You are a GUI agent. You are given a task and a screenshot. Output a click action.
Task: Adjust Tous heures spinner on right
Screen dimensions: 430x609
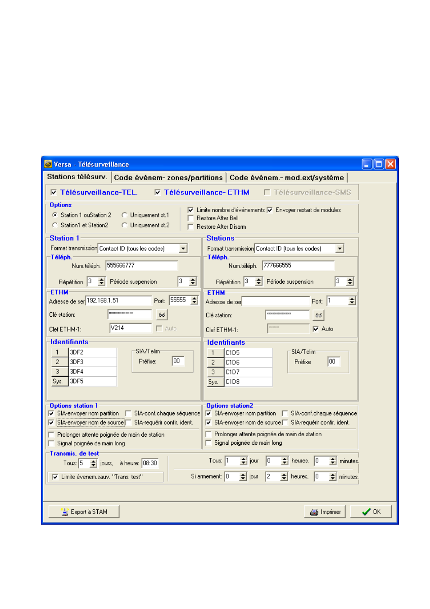284,461
